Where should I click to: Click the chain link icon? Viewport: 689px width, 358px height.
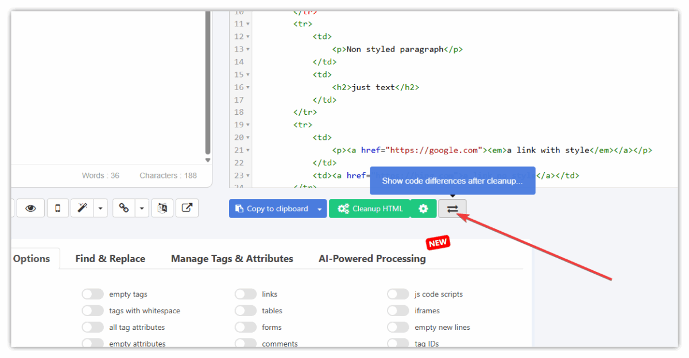tap(123, 208)
